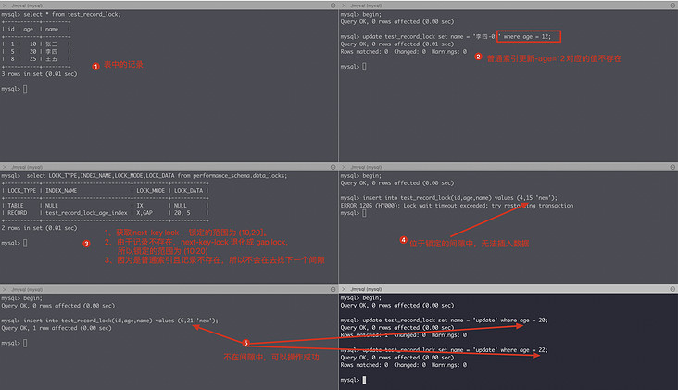Click the insert command with values (4,15,'new')

click(459, 198)
